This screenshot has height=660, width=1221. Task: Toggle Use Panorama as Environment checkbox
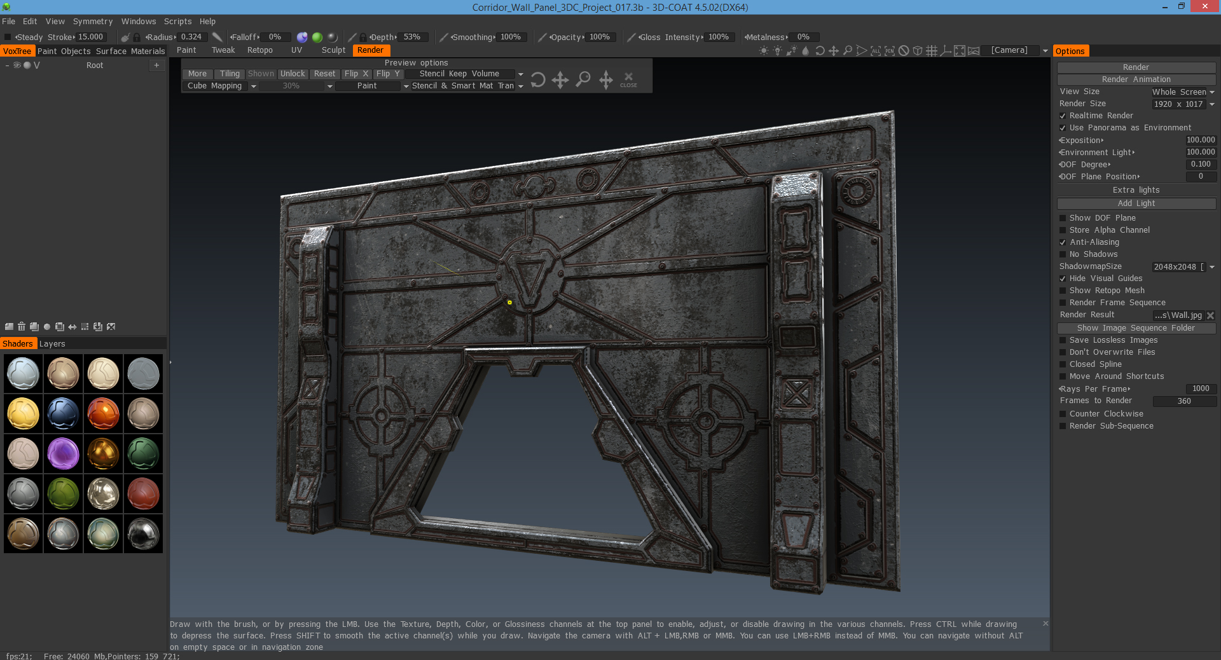click(1063, 128)
